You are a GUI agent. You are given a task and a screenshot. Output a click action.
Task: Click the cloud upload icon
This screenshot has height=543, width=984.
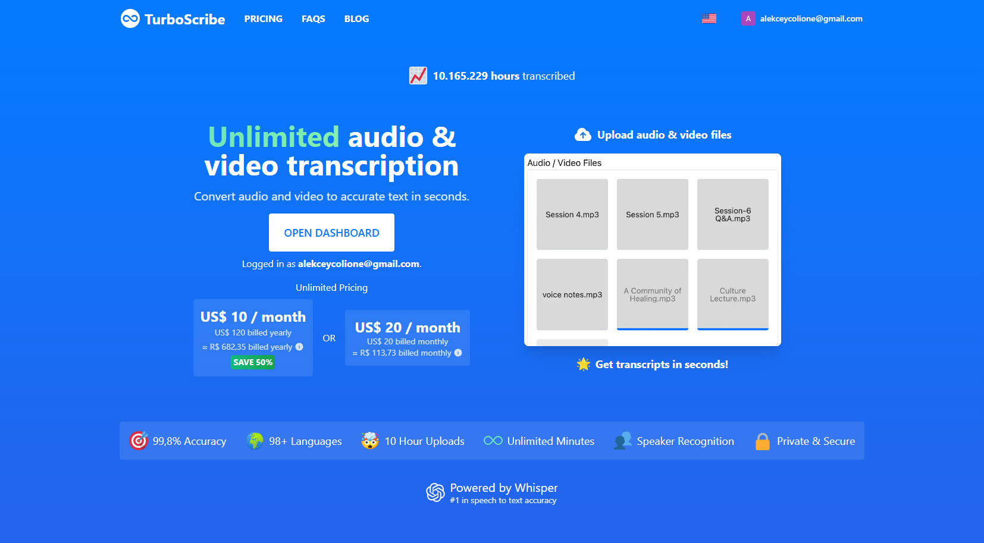(583, 135)
